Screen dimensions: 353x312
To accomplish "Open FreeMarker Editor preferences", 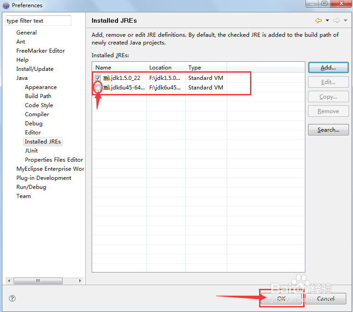I will (40, 51).
